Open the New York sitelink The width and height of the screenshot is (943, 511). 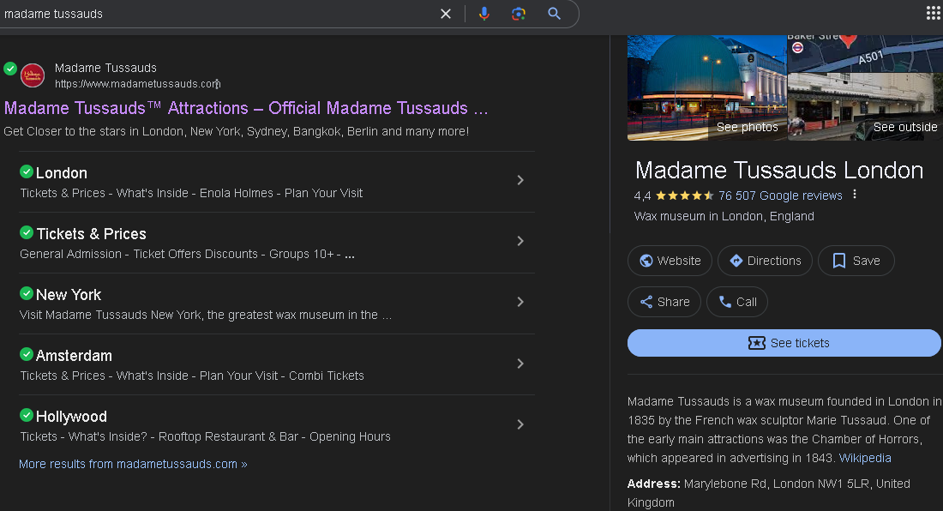click(69, 295)
